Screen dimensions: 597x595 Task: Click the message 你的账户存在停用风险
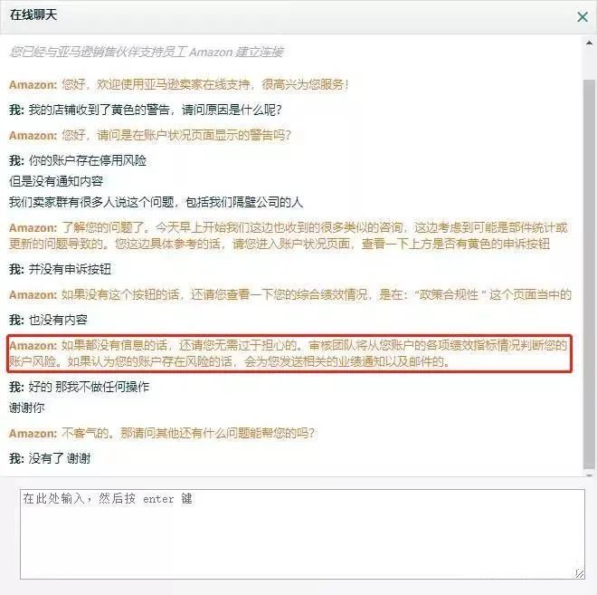pos(78,160)
